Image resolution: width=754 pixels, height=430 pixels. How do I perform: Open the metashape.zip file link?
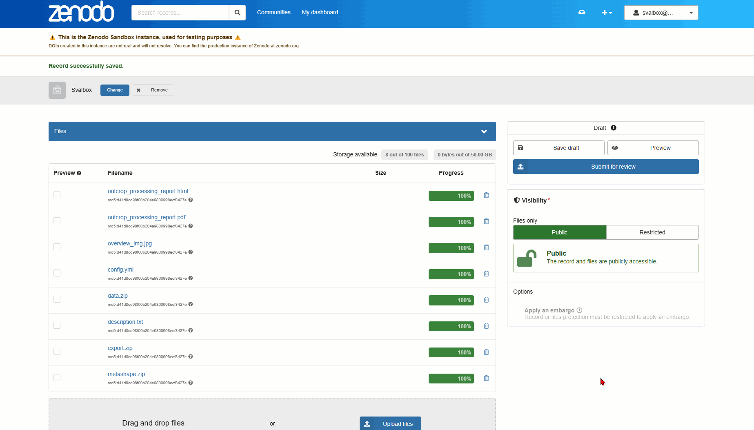click(x=126, y=374)
